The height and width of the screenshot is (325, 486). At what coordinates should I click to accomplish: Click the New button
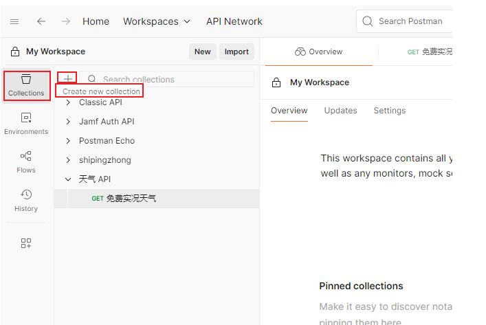click(202, 52)
